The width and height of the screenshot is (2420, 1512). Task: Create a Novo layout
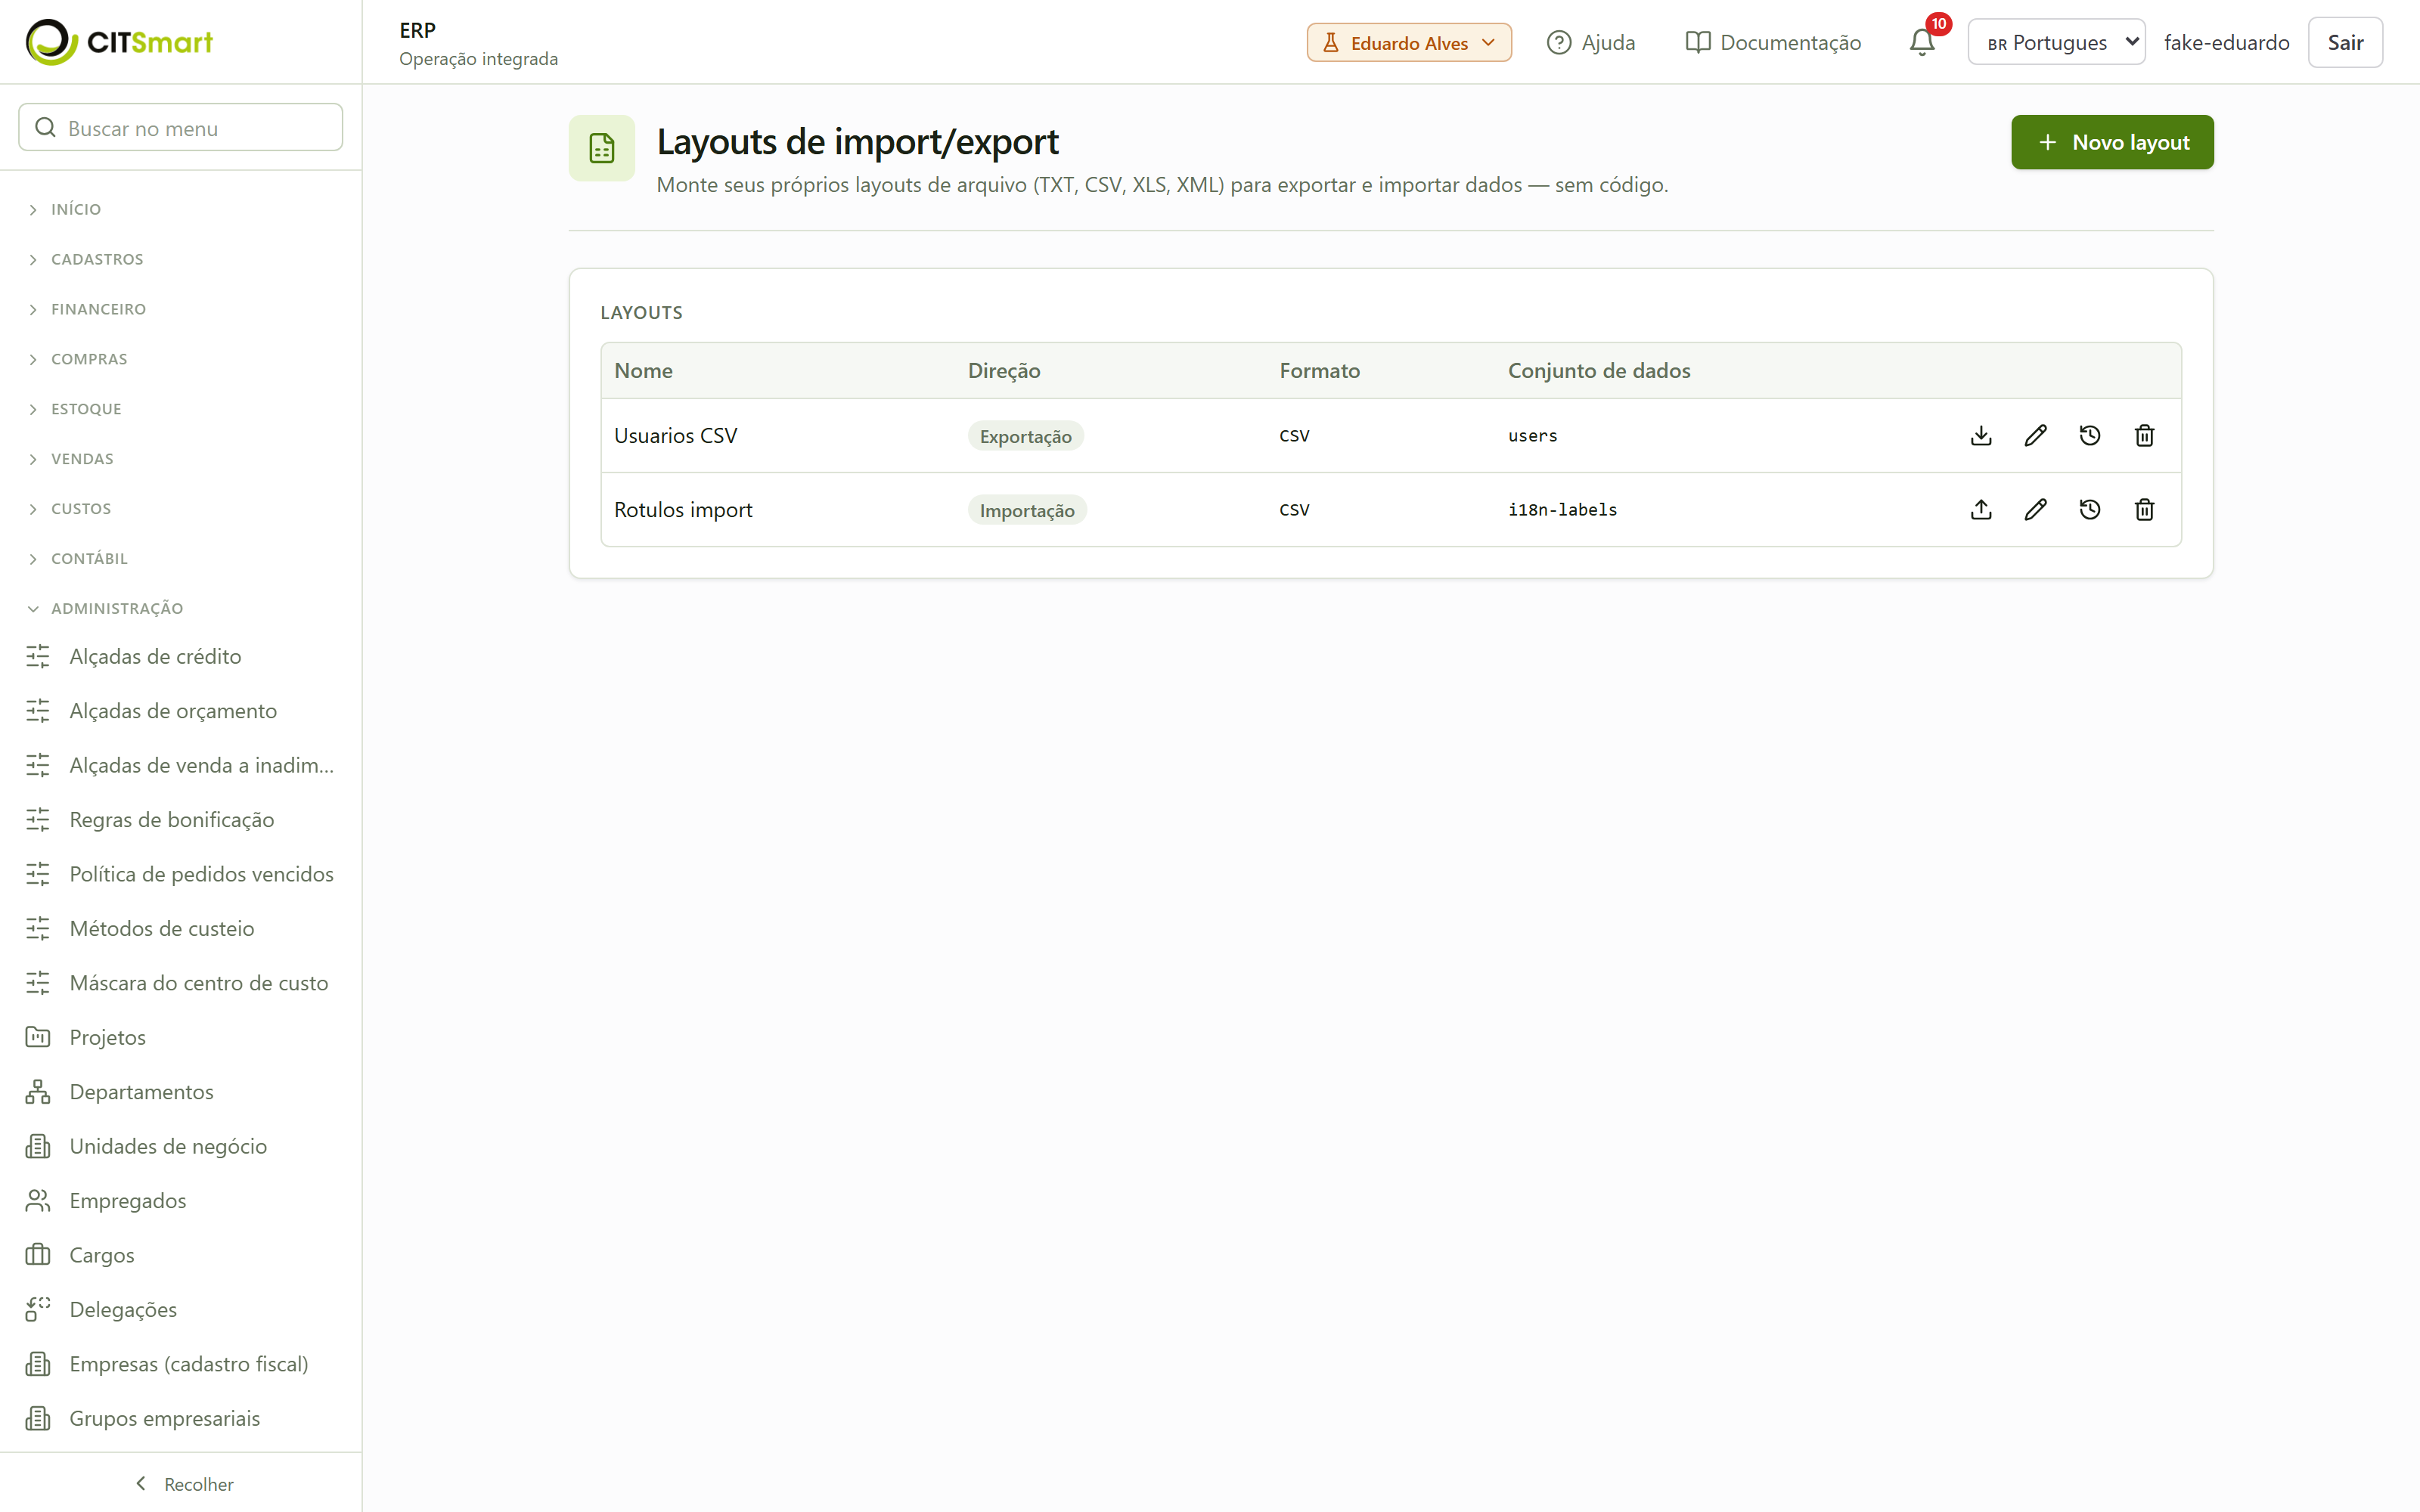pos(2112,142)
